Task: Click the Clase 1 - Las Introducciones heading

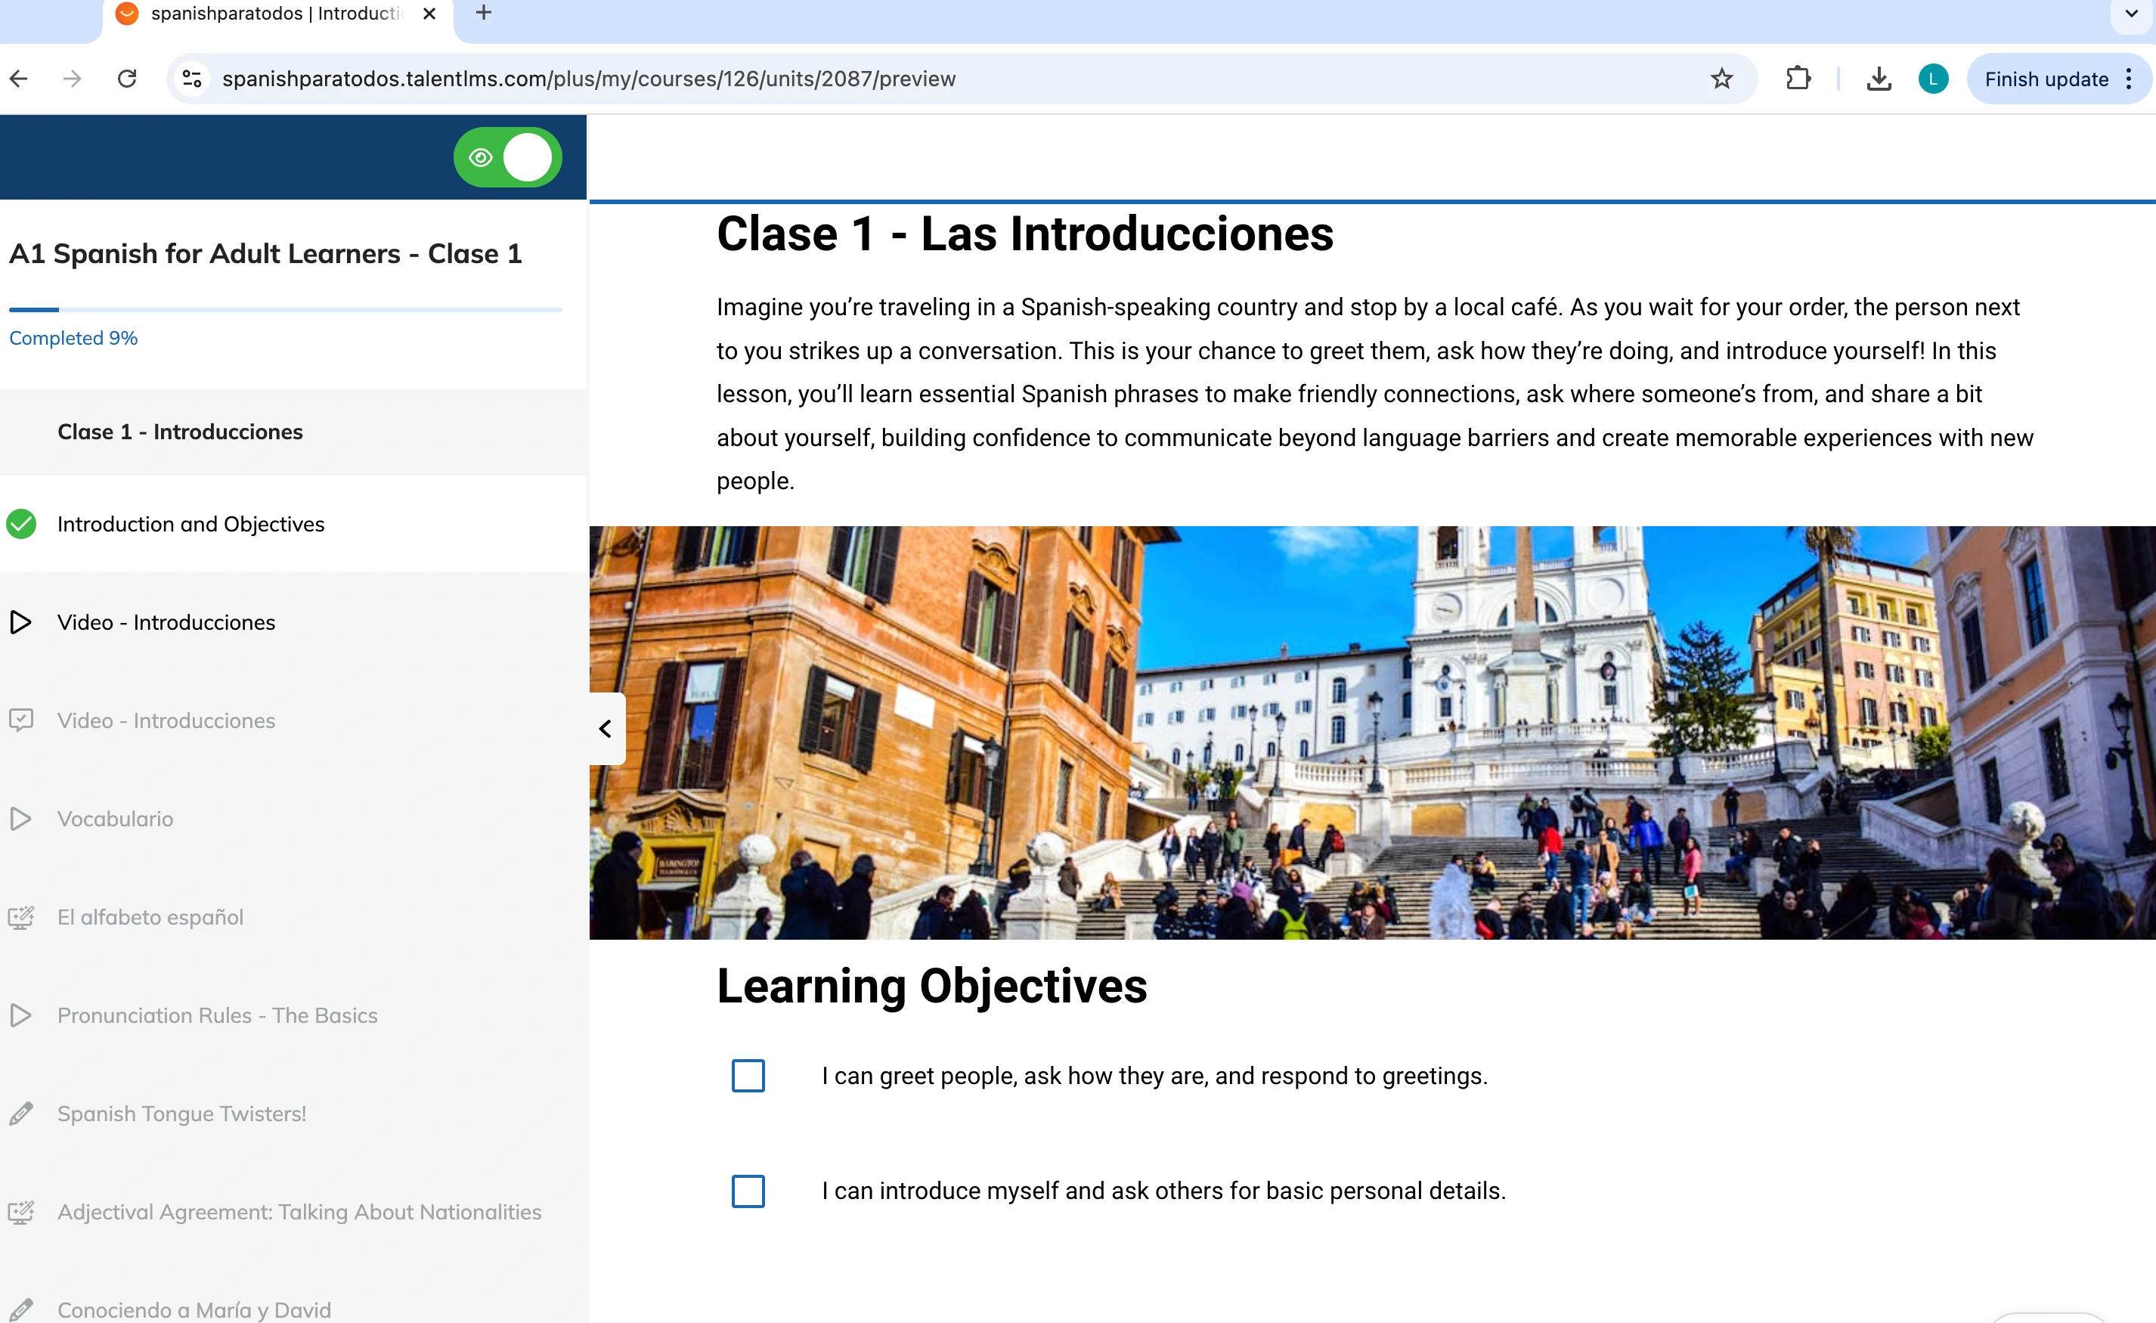Action: pos(1024,234)
